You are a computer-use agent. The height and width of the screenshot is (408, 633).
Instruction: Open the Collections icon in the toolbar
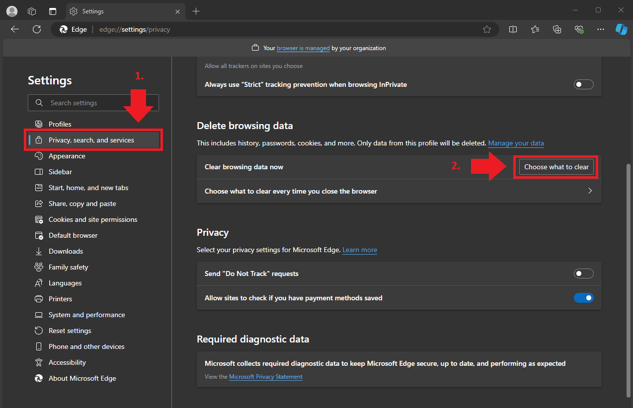pyautogui.click(x=557, y=29)
